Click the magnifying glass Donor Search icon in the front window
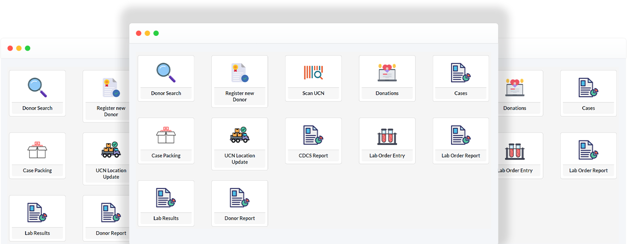The image size is (627, 244). (166, 72)
